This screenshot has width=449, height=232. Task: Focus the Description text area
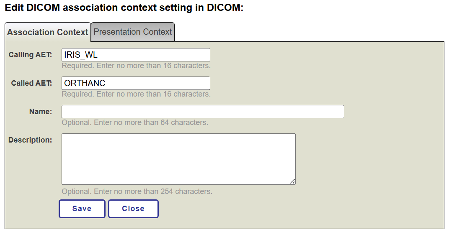[178, 159]
